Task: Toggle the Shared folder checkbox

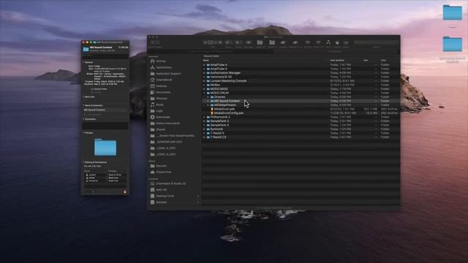Action: click(x=92, y=89)
